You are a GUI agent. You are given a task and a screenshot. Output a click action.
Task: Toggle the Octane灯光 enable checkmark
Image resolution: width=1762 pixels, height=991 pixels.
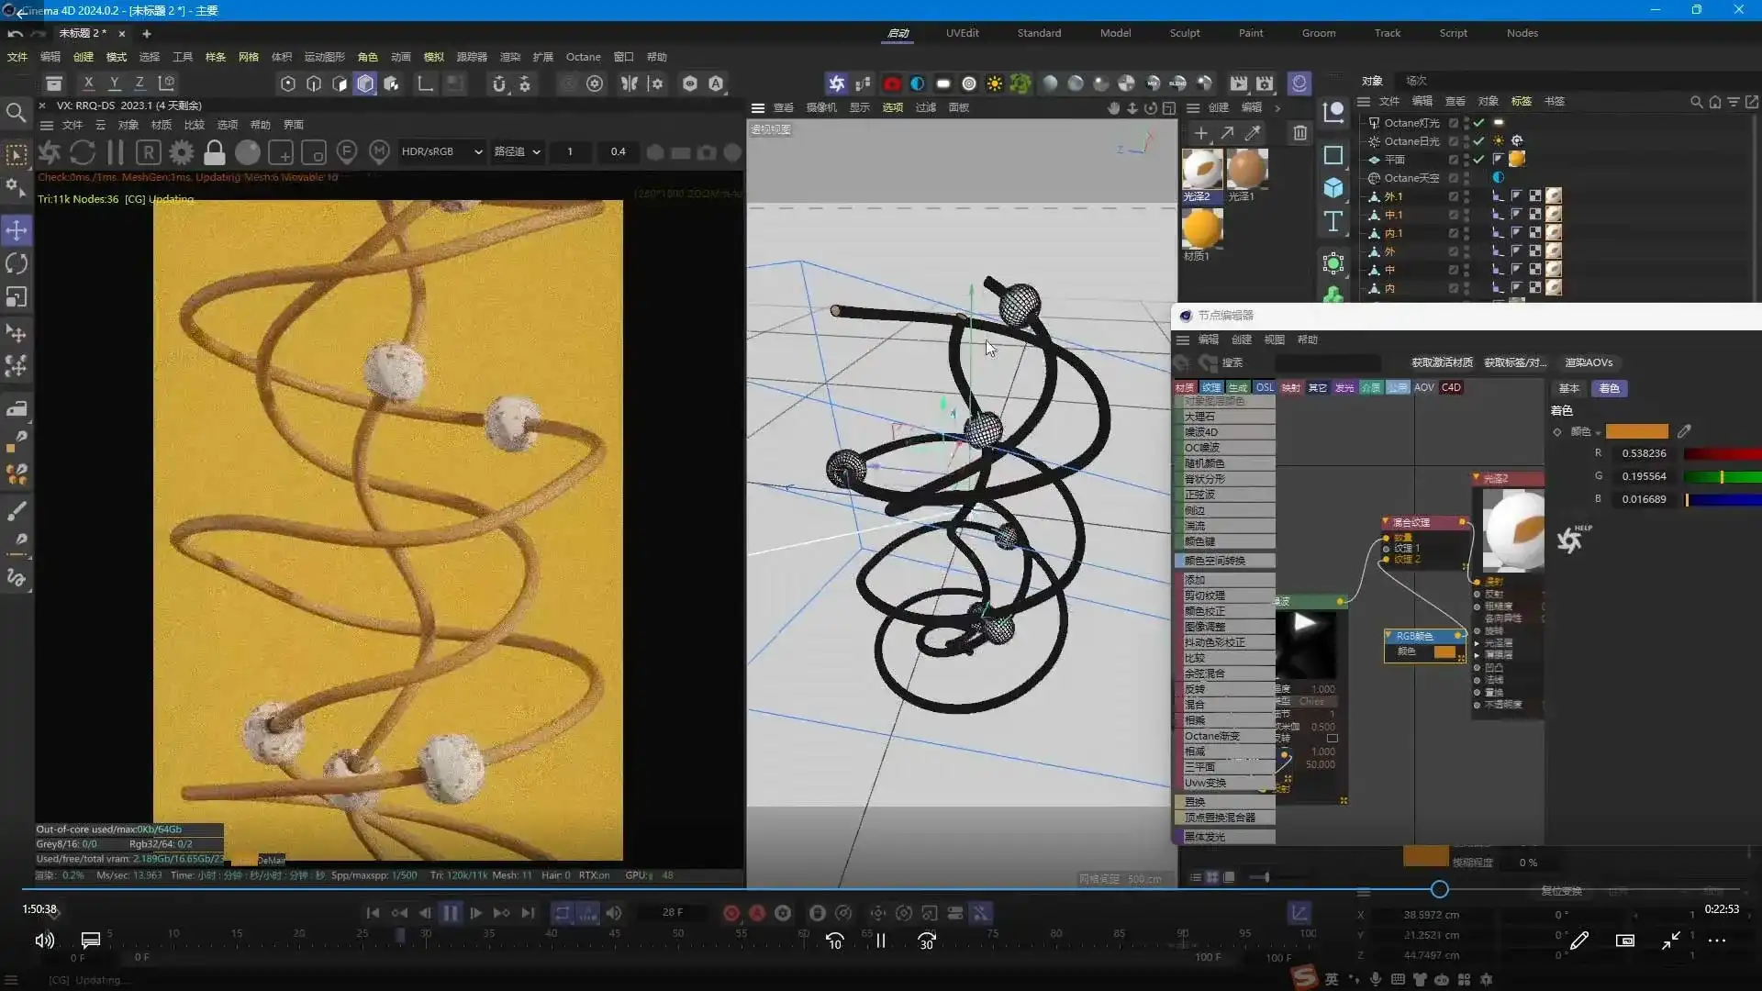point(1478,123)
